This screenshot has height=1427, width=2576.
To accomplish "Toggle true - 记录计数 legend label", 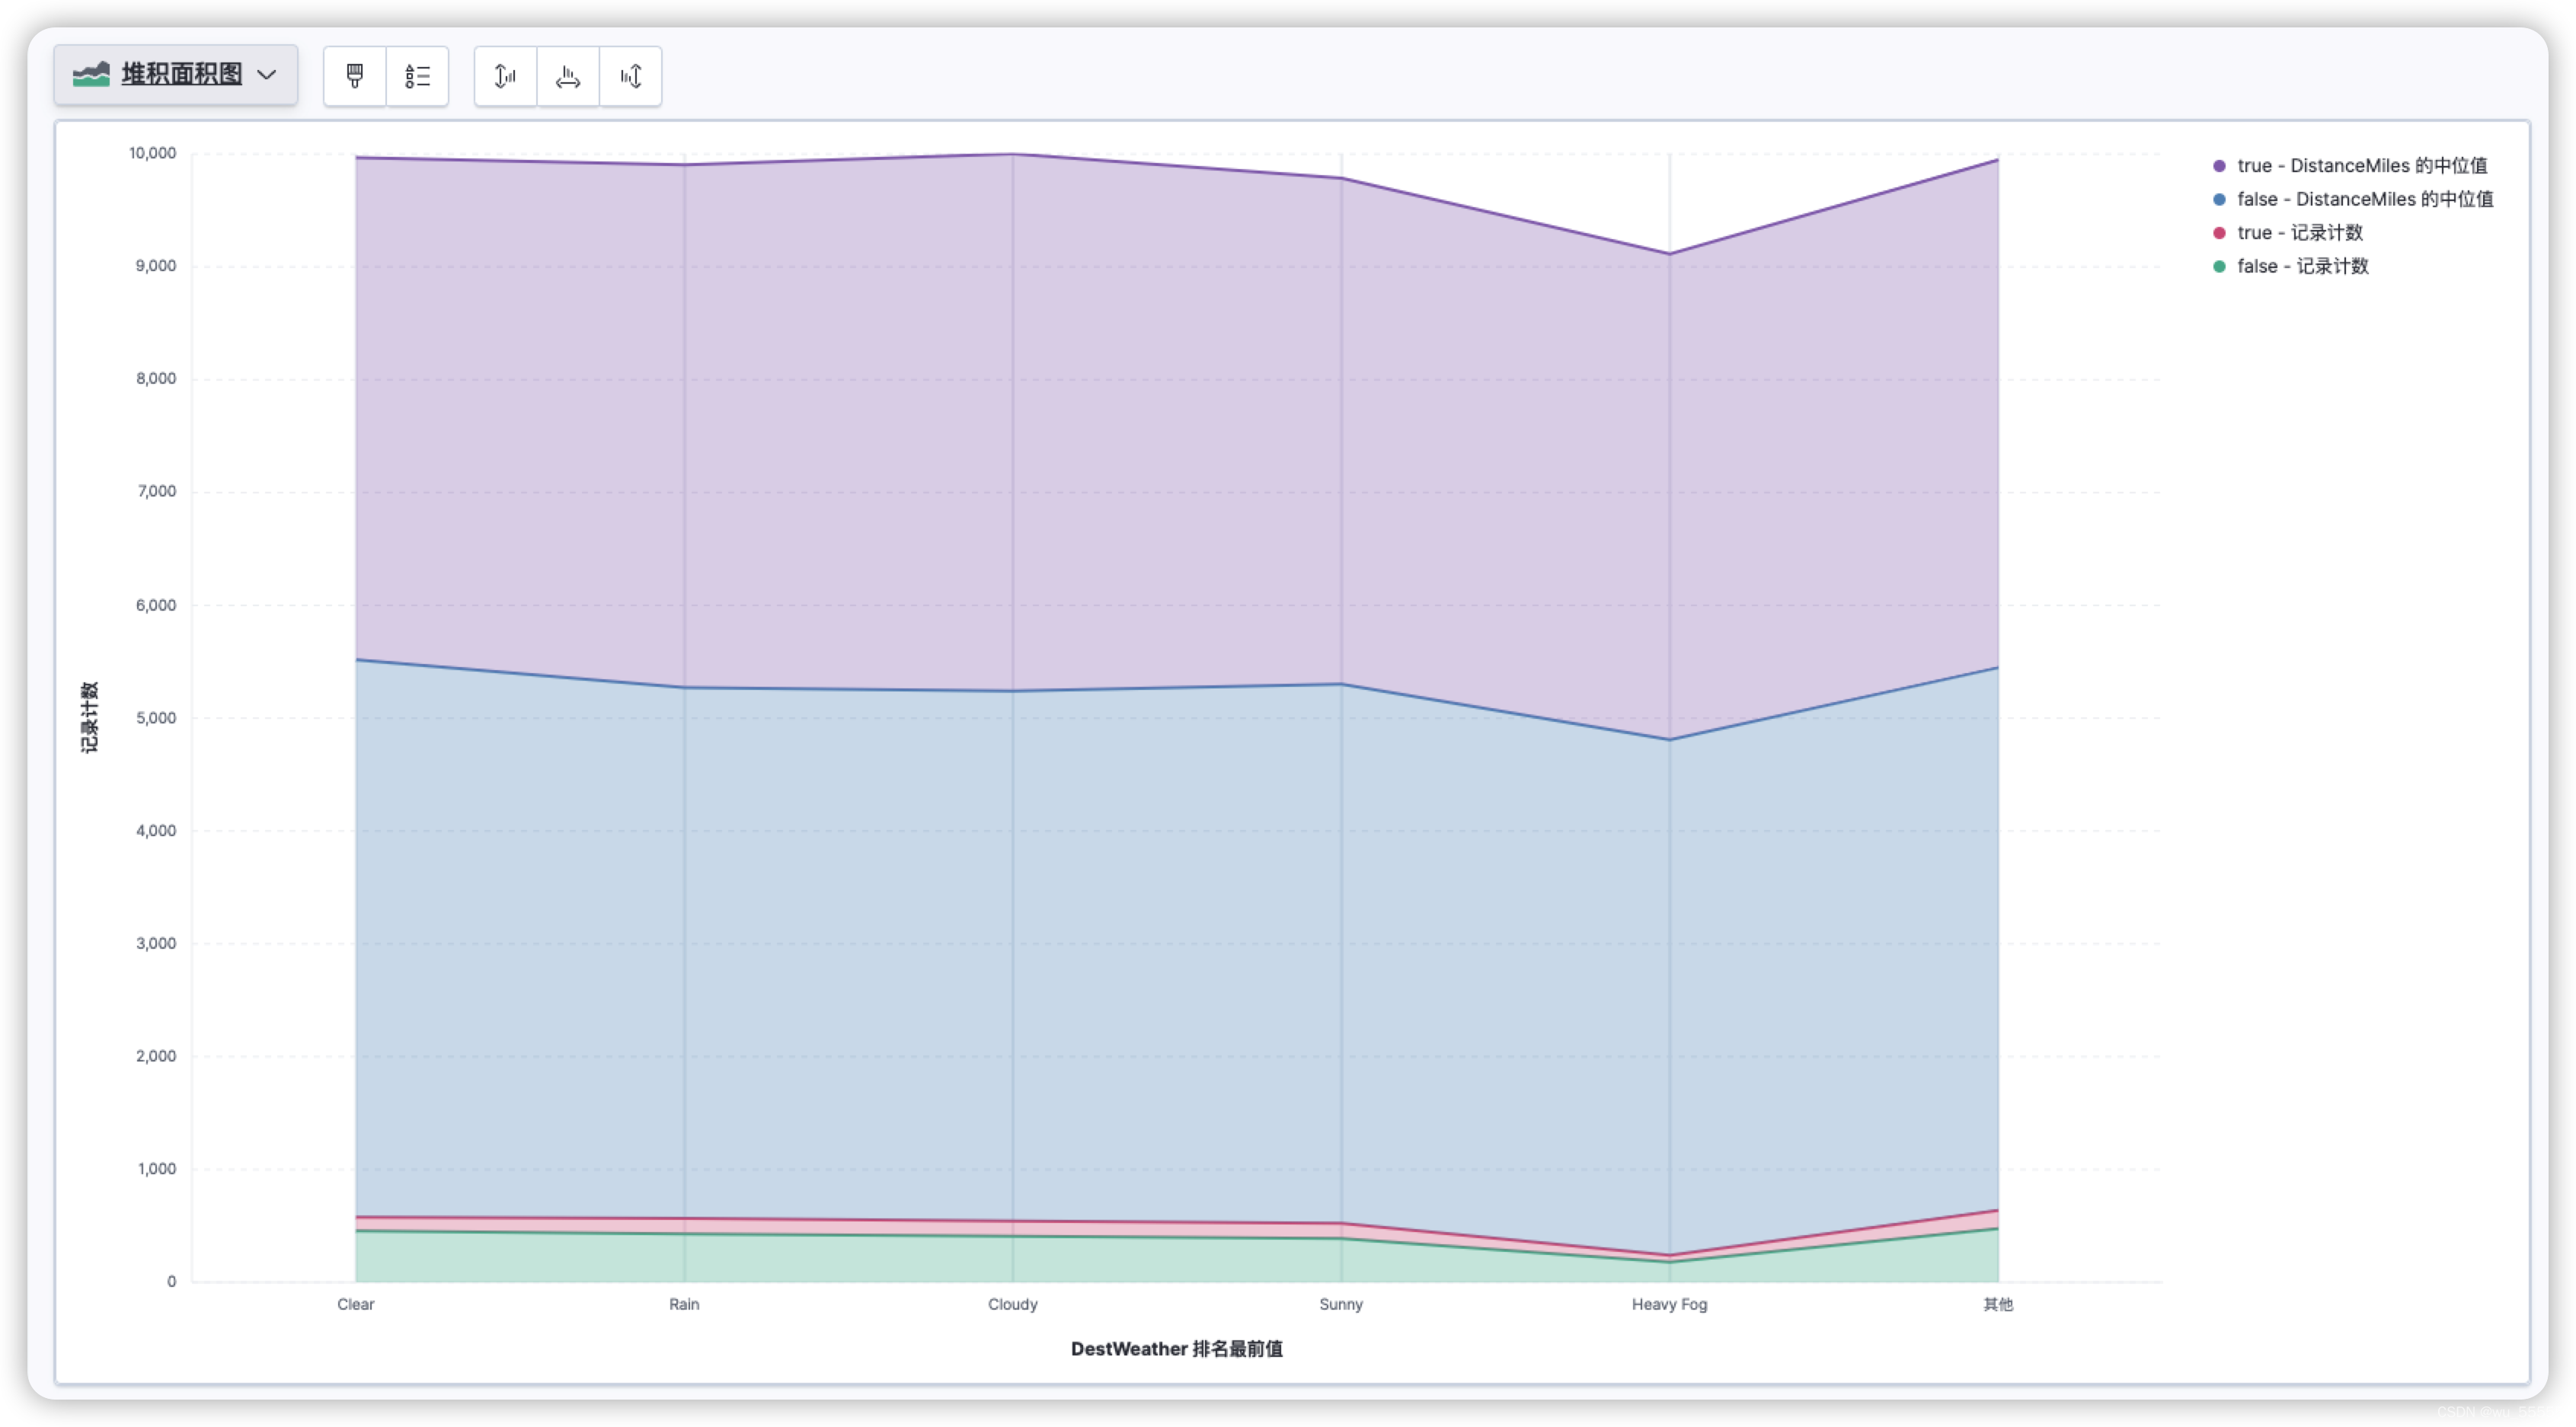I will click(x=2299, y=233).
